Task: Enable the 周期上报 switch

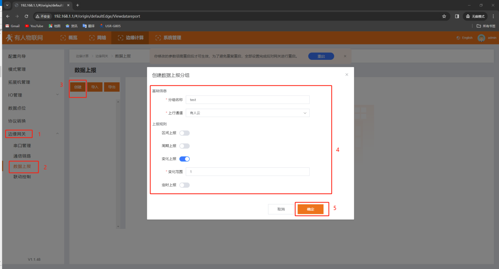Action: pos(185,146)
